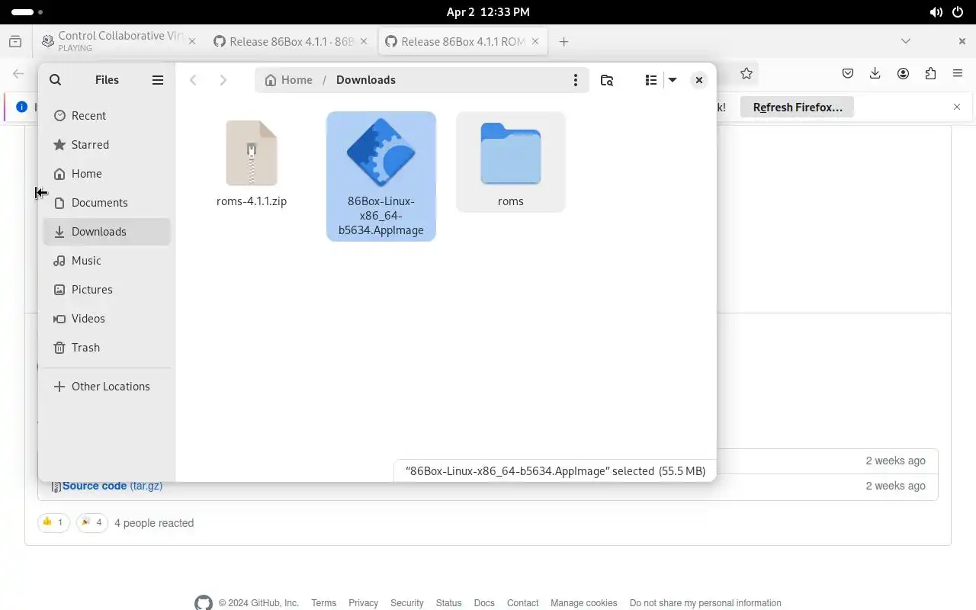
Task: Open Downloads in the sidebar
Action: [107, 232]
